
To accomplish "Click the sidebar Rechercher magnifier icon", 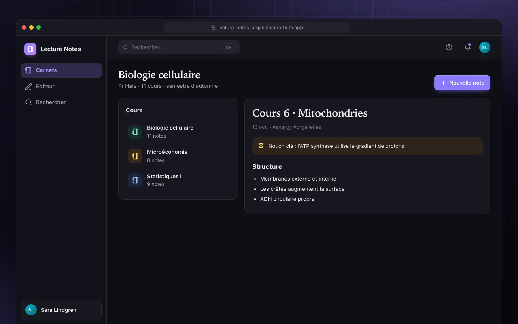I will [x=28, y=102].
